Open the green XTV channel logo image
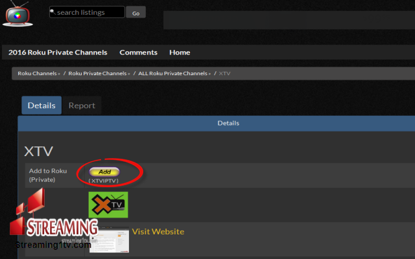Viewport: 415px width, 259px height. pyautogui.click(x=108, y=205)
